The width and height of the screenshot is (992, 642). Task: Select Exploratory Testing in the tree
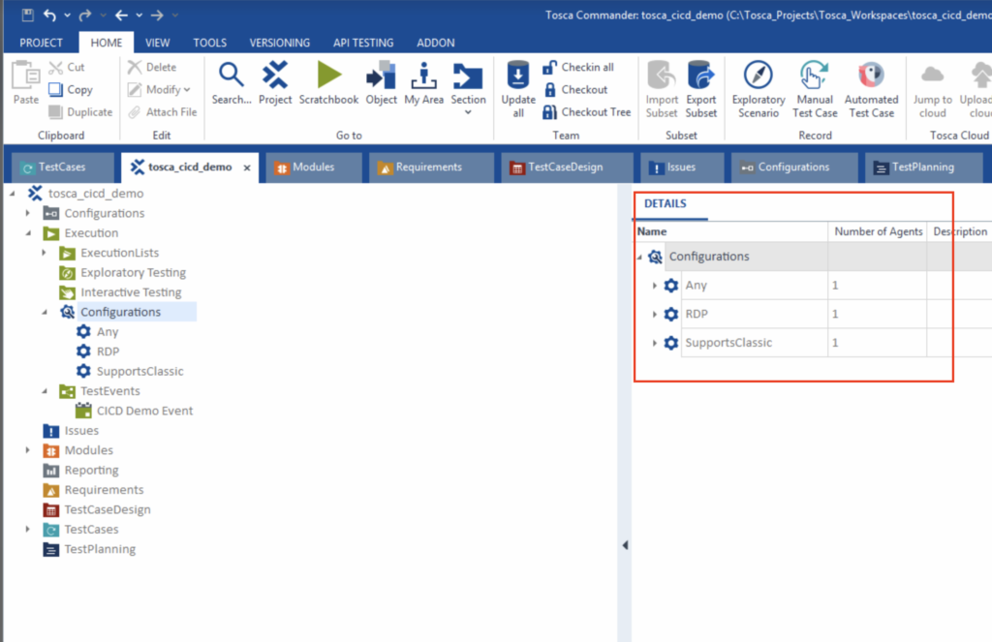(133, 273)
